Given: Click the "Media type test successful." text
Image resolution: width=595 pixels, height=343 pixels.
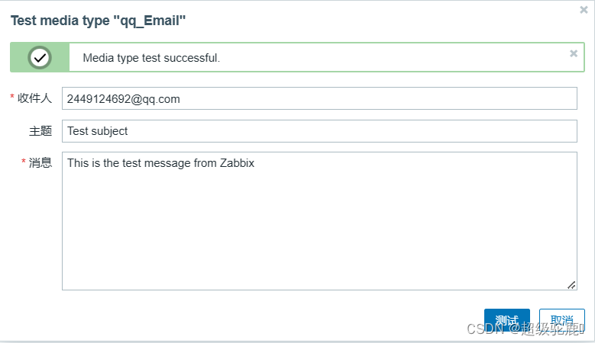Looking at the screenshot, I should [x=151, y=58].
